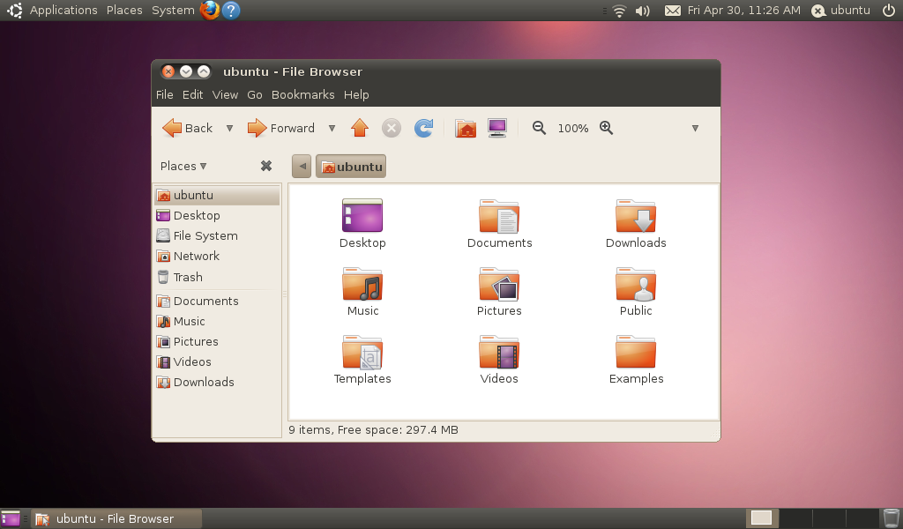Click the ubuntu breadcrumb button

click(350, 166)
